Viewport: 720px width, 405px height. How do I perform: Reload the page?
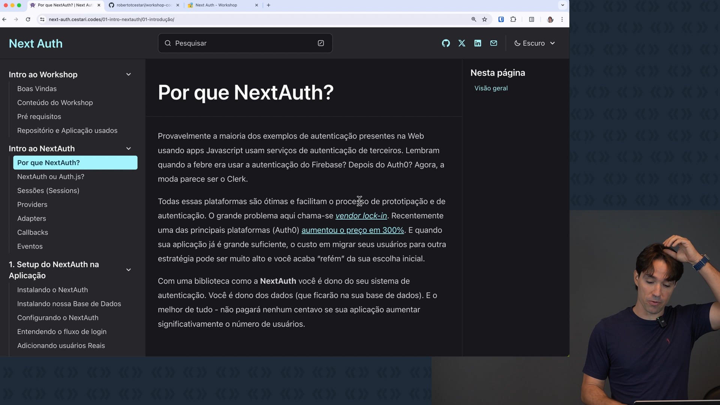[28, 19]
